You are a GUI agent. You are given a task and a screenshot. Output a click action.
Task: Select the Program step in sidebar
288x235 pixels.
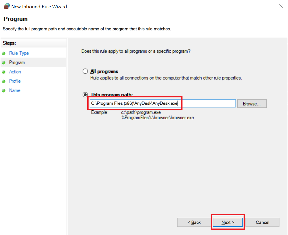click(17, 63)
